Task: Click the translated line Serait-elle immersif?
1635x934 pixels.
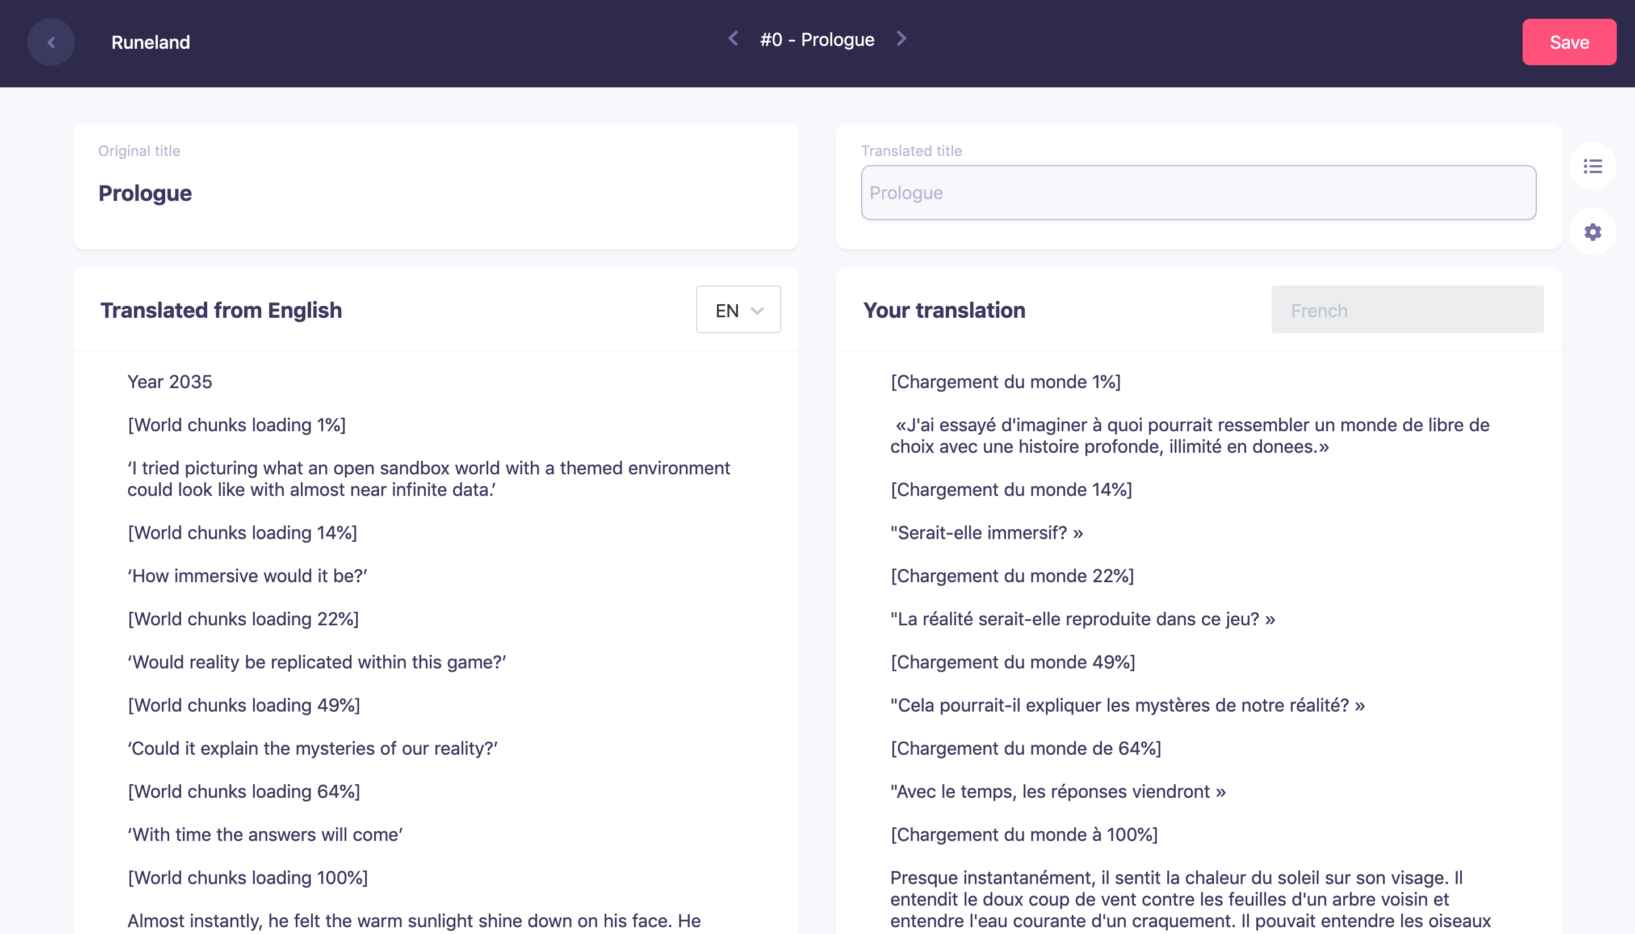Action: tap(986, 532)
